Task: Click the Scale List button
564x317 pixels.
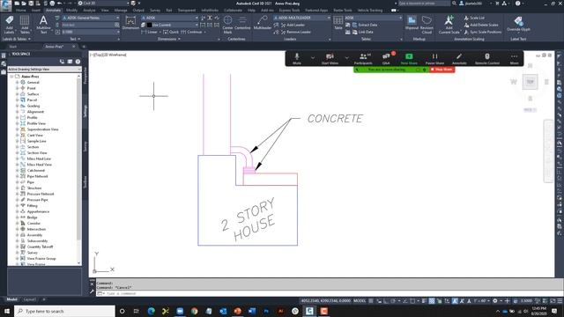Action: pos(474,18)
